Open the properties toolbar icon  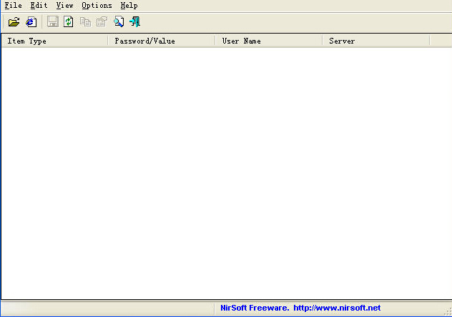pos(102,22)
